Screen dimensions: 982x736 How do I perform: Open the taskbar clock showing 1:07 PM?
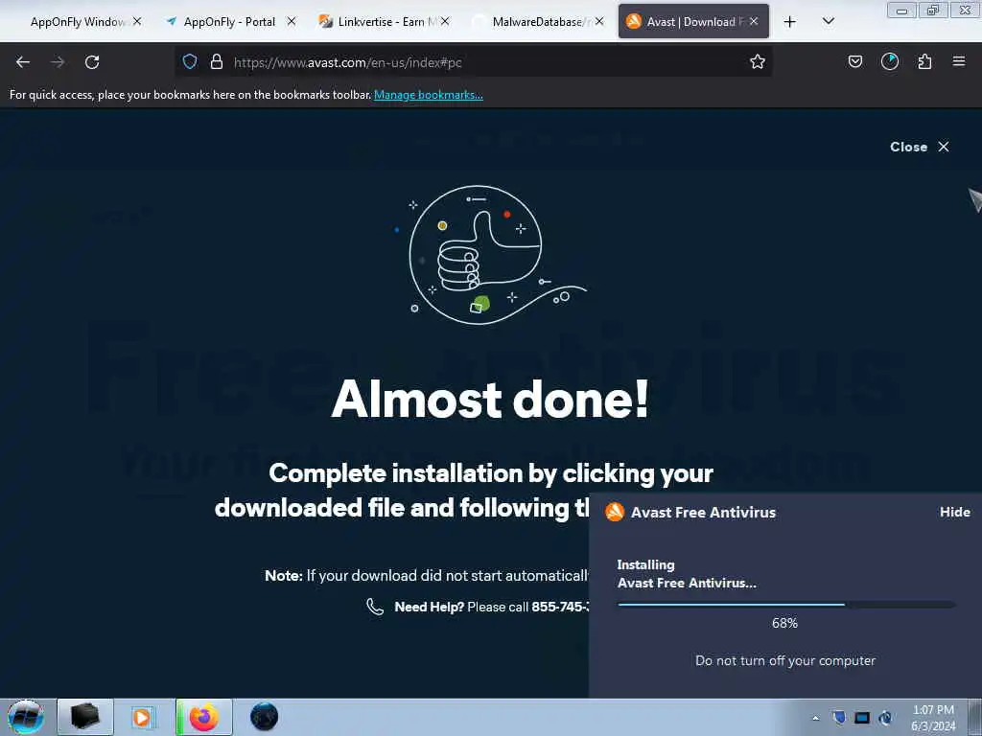tap(933, 718)
